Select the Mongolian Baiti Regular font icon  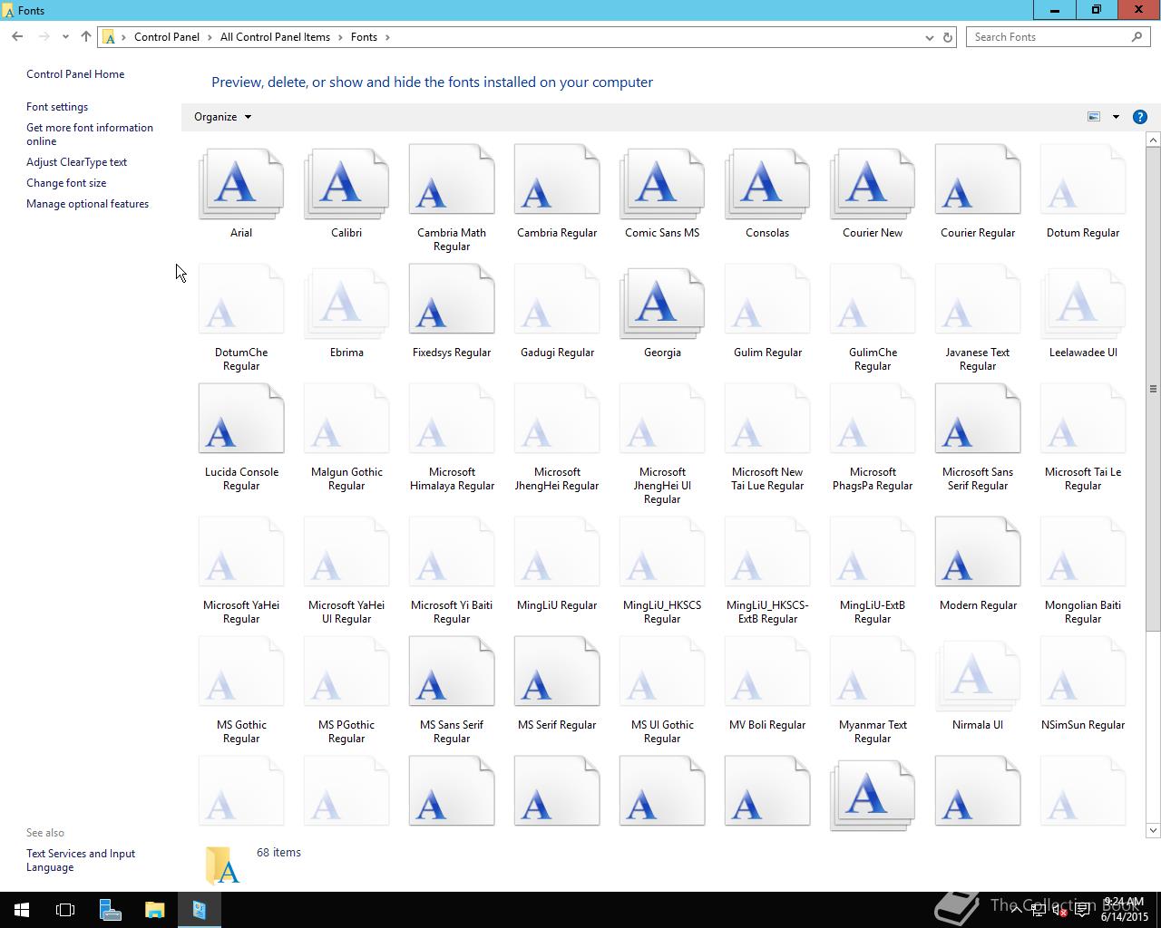[x=1083, y=552]
